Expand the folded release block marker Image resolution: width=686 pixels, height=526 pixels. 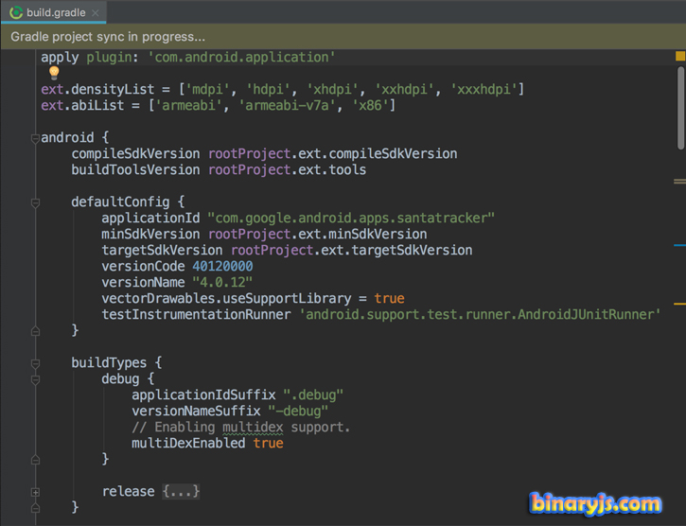[35, 492]
